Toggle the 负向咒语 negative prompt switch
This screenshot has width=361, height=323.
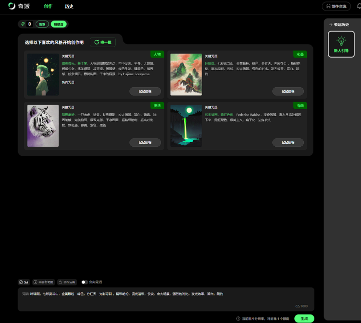coord(84,282)
